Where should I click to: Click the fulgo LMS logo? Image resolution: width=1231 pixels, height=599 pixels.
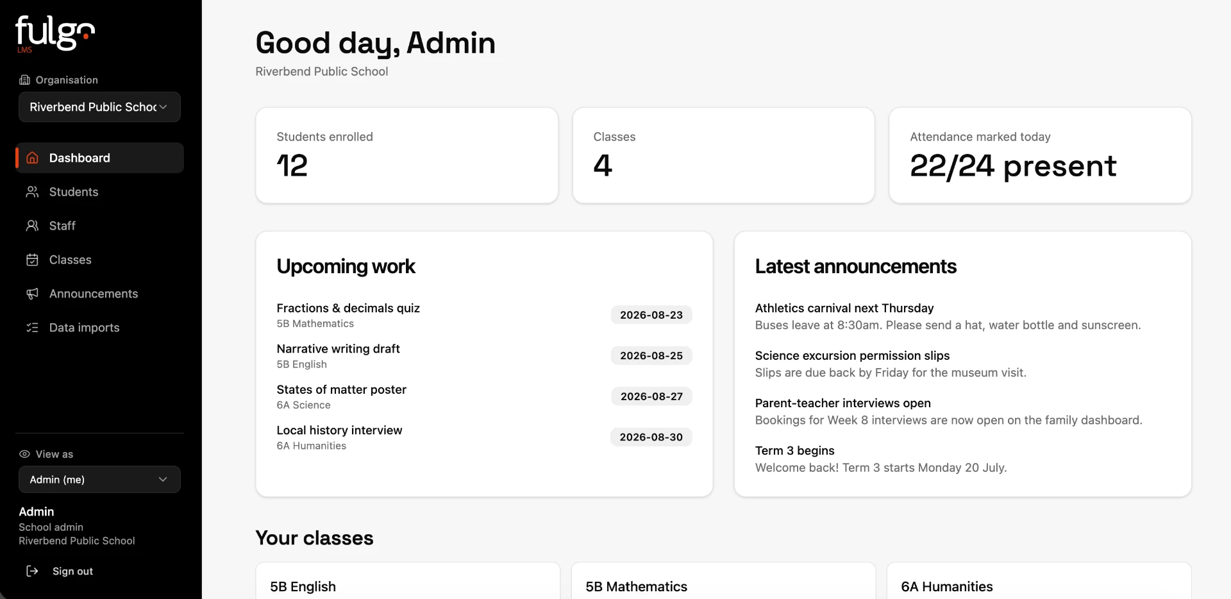point(55,34)
